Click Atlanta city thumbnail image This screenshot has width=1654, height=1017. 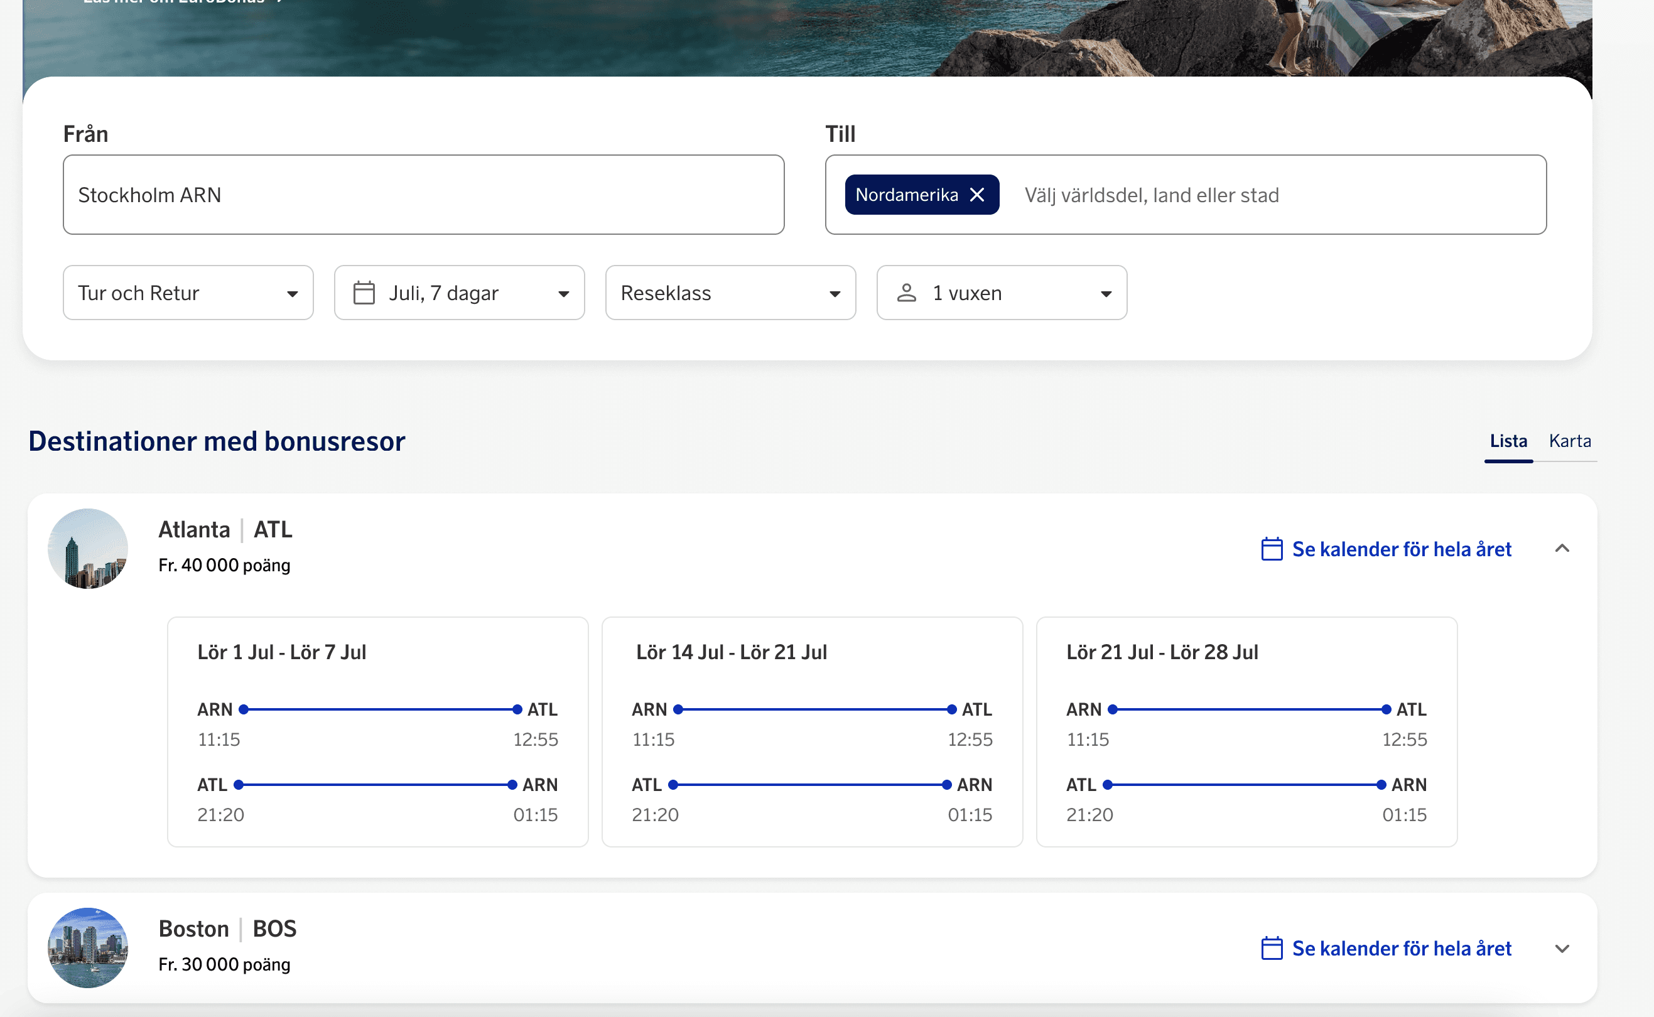[88, 548]
